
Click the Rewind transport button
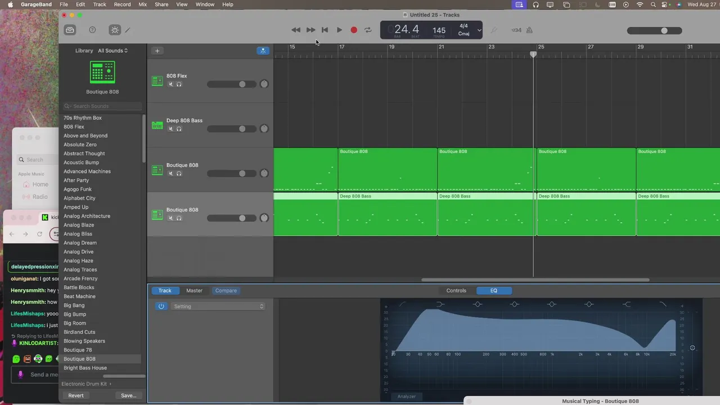296,30
